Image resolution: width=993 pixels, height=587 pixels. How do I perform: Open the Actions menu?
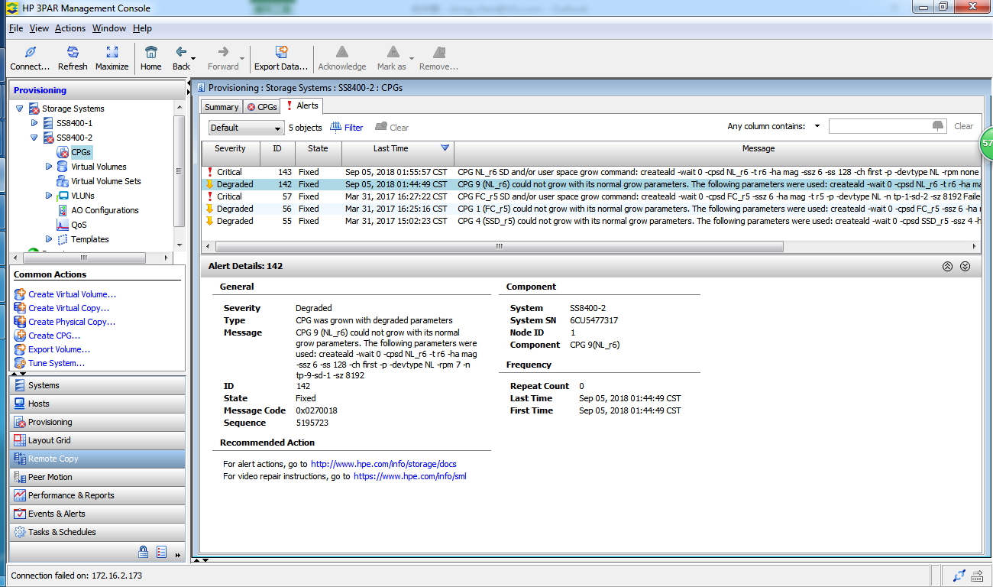(70, 28)
